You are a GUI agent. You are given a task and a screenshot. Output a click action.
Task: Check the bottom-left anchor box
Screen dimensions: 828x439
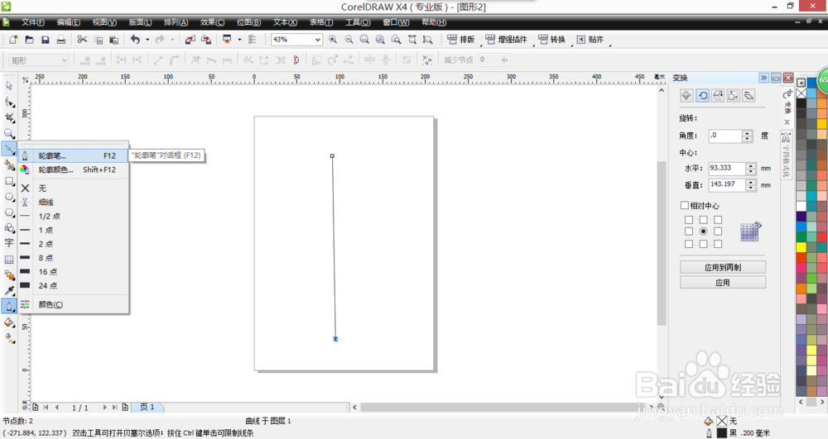coord(689,244)
